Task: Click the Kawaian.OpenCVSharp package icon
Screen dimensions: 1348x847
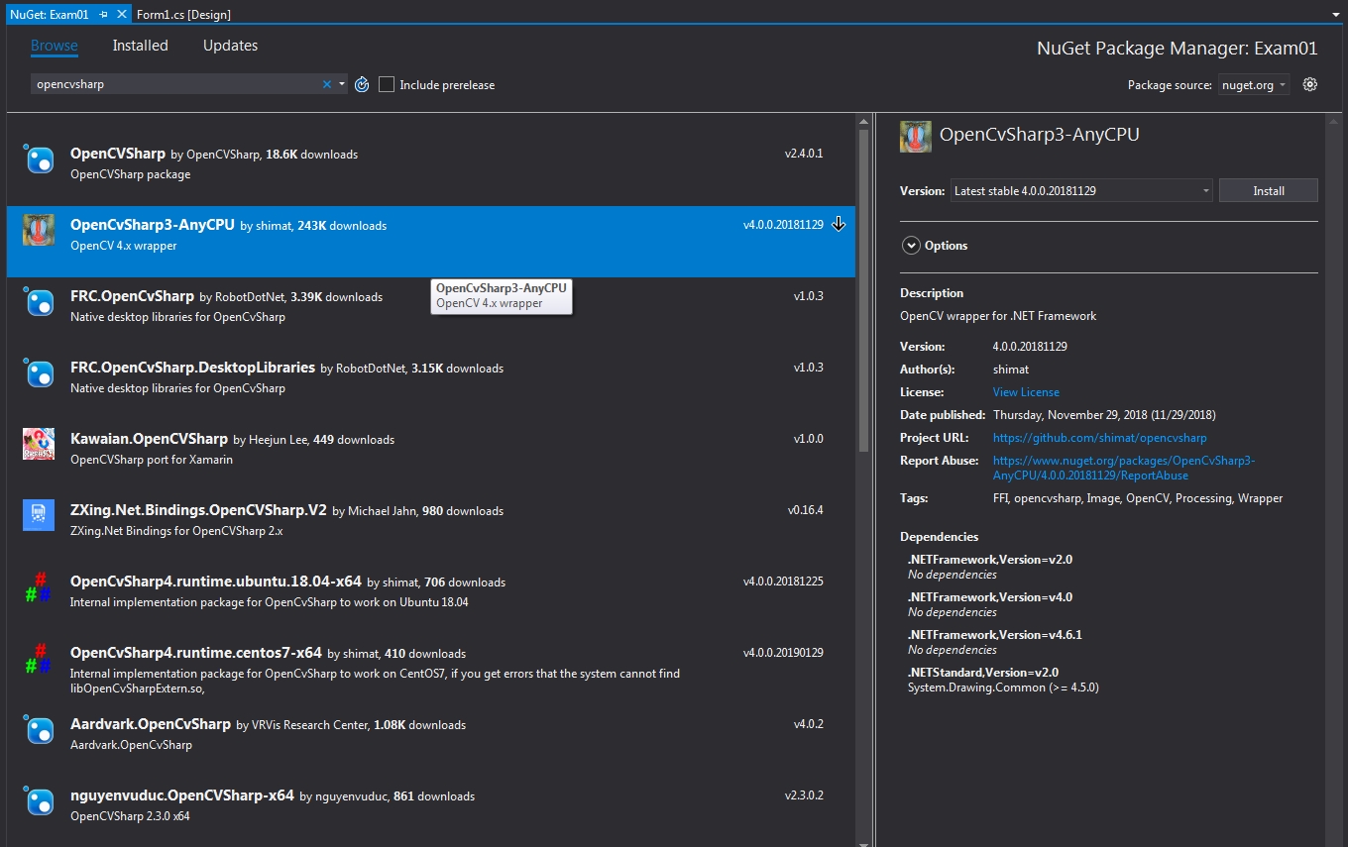Action: (x=39, y=444)
